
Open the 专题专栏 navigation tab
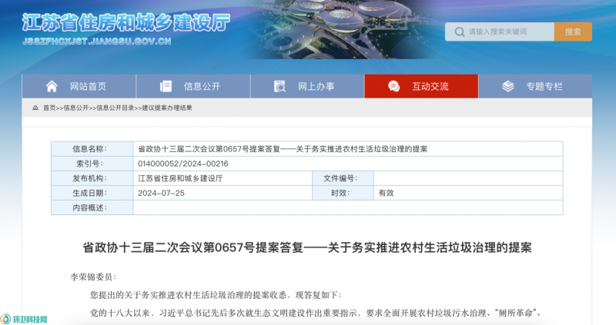544,86
